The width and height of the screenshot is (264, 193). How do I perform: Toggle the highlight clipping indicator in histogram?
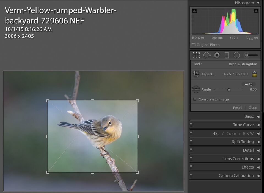click(x=256, y=11)
